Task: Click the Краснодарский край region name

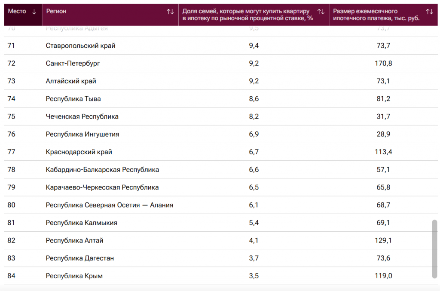Action: [x=79, y=152]
